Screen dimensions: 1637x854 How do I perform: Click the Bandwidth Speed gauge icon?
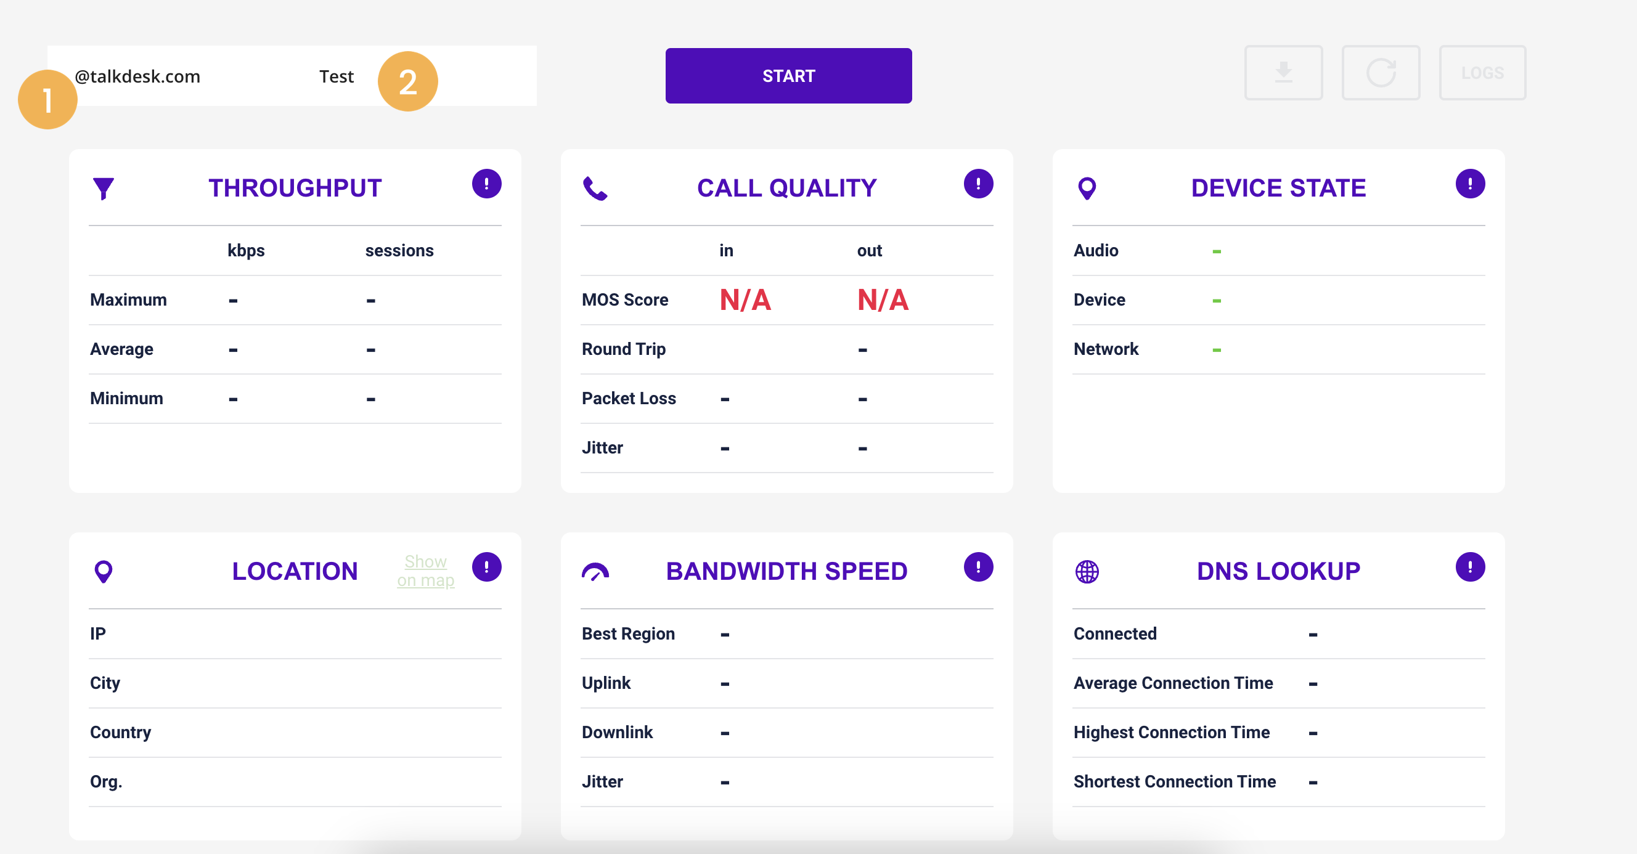(595, 571)
